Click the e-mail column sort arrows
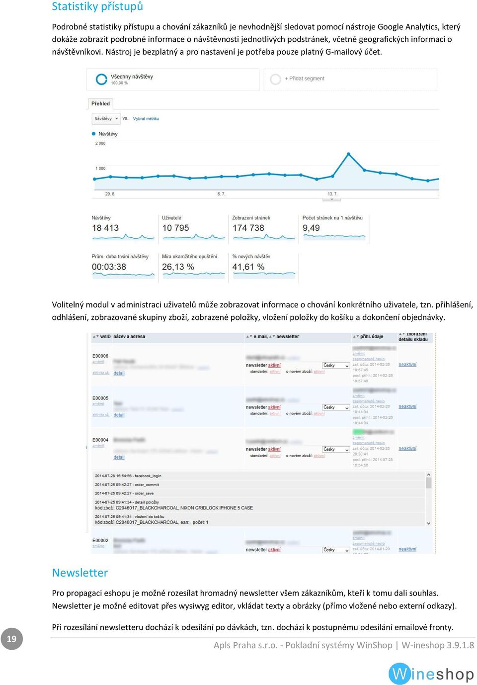Screen dimensions: 477x685 tap(249, 337)
